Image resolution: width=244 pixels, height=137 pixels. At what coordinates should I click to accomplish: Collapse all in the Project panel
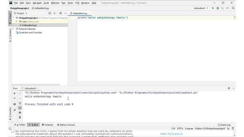pos(55,13)
